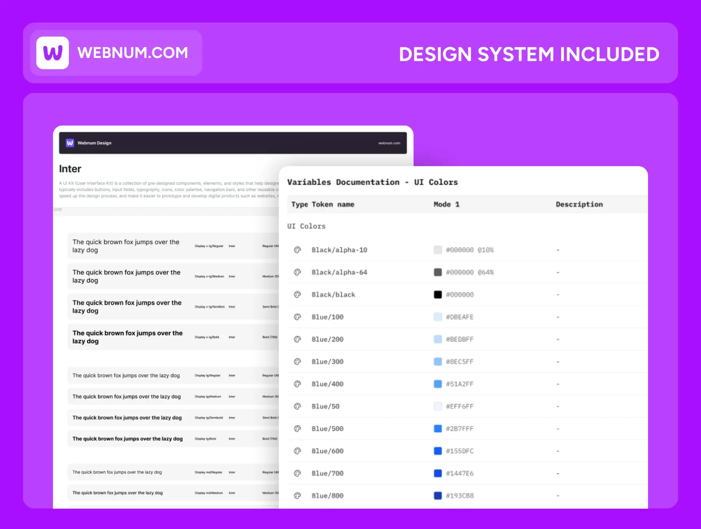Viewport: 701px width, 529px height.
Task: Select the palette icon next to Blue/50
Action: coord(298,406)
